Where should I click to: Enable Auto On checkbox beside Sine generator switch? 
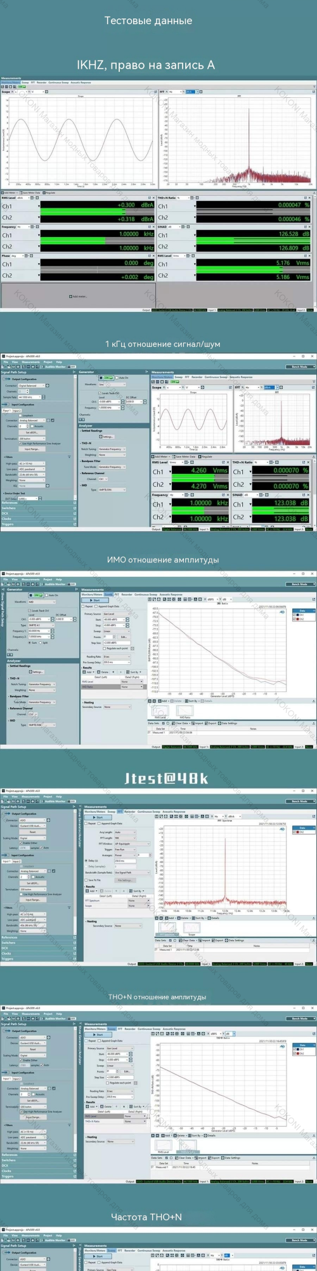point(117,377)
